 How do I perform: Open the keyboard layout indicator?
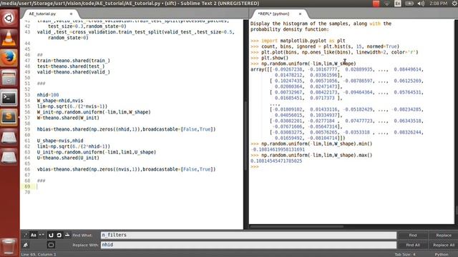398,4
